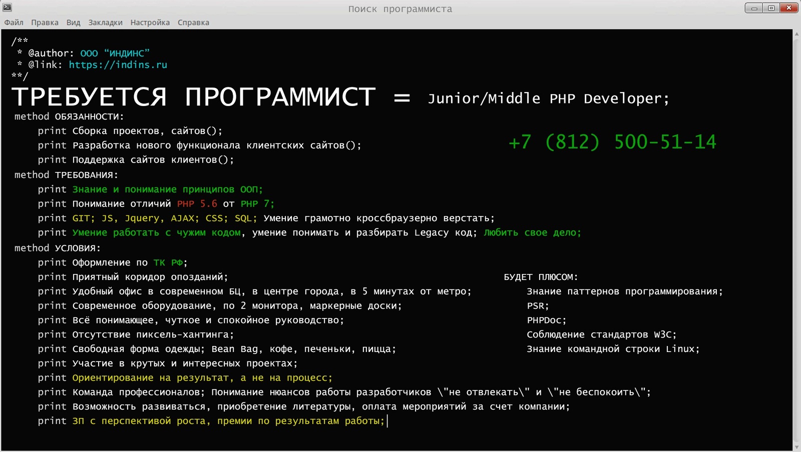This screenshot has width=801, height=452.
Task: Click ЗП с перспективой роста line
Action: pos(211,422)
